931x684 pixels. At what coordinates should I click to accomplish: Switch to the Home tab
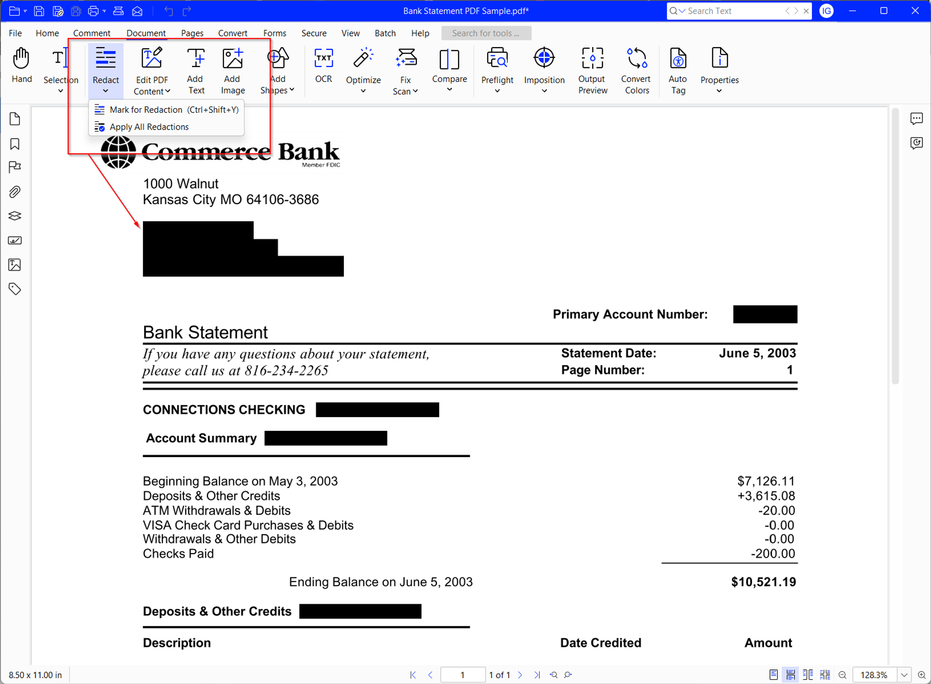[x=47, y=33]
